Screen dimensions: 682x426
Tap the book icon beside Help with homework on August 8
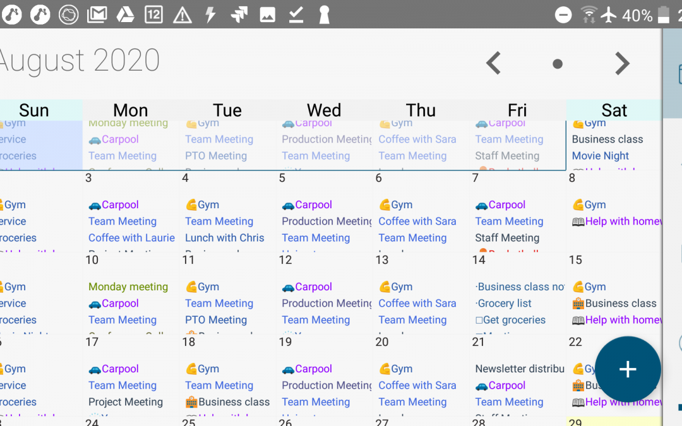(x=577, y=222)
